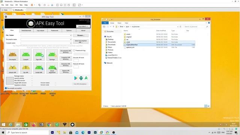
Task: Click the Decompile android icon button
Action: click(x=12, y=55)
